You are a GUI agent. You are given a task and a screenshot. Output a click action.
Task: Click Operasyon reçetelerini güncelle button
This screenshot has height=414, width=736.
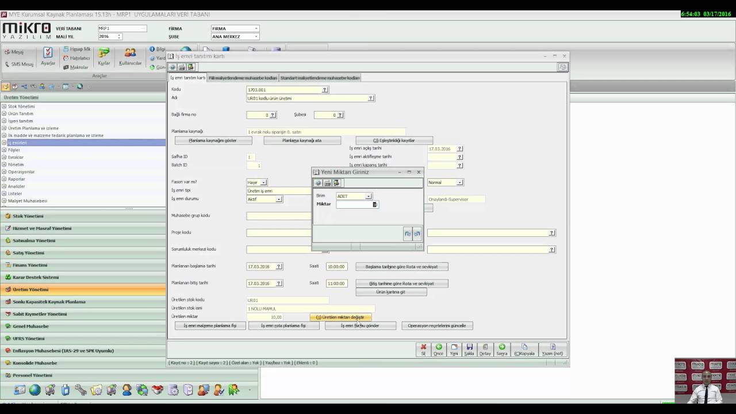[x=437, y=325]
